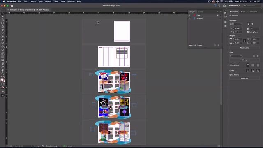Select the Gap tool
The image size is (263, 148).
click(2, 23)
